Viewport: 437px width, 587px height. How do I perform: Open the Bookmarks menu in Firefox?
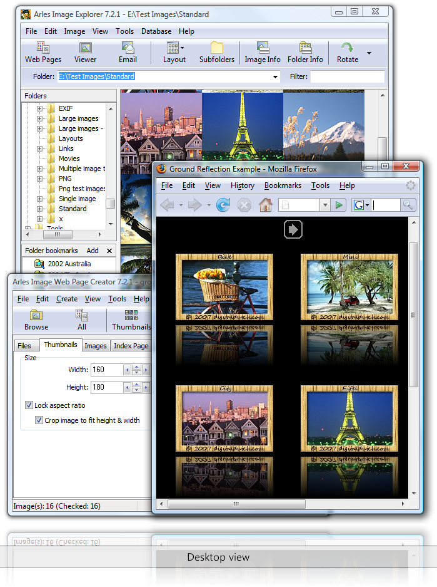(283, 185)
